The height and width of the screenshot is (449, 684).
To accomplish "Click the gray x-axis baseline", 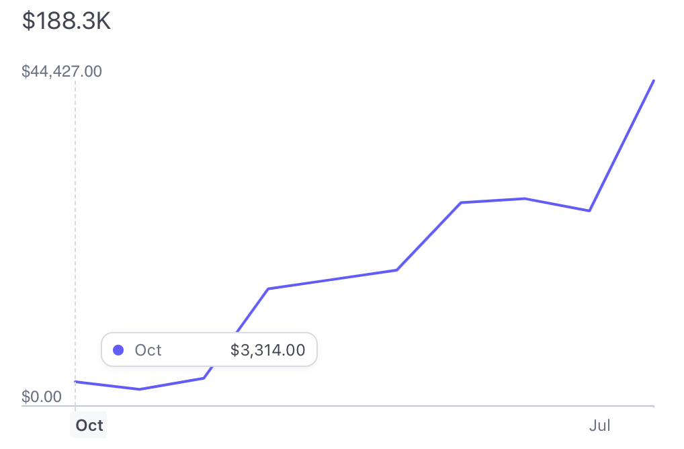I will click(338, 406).
